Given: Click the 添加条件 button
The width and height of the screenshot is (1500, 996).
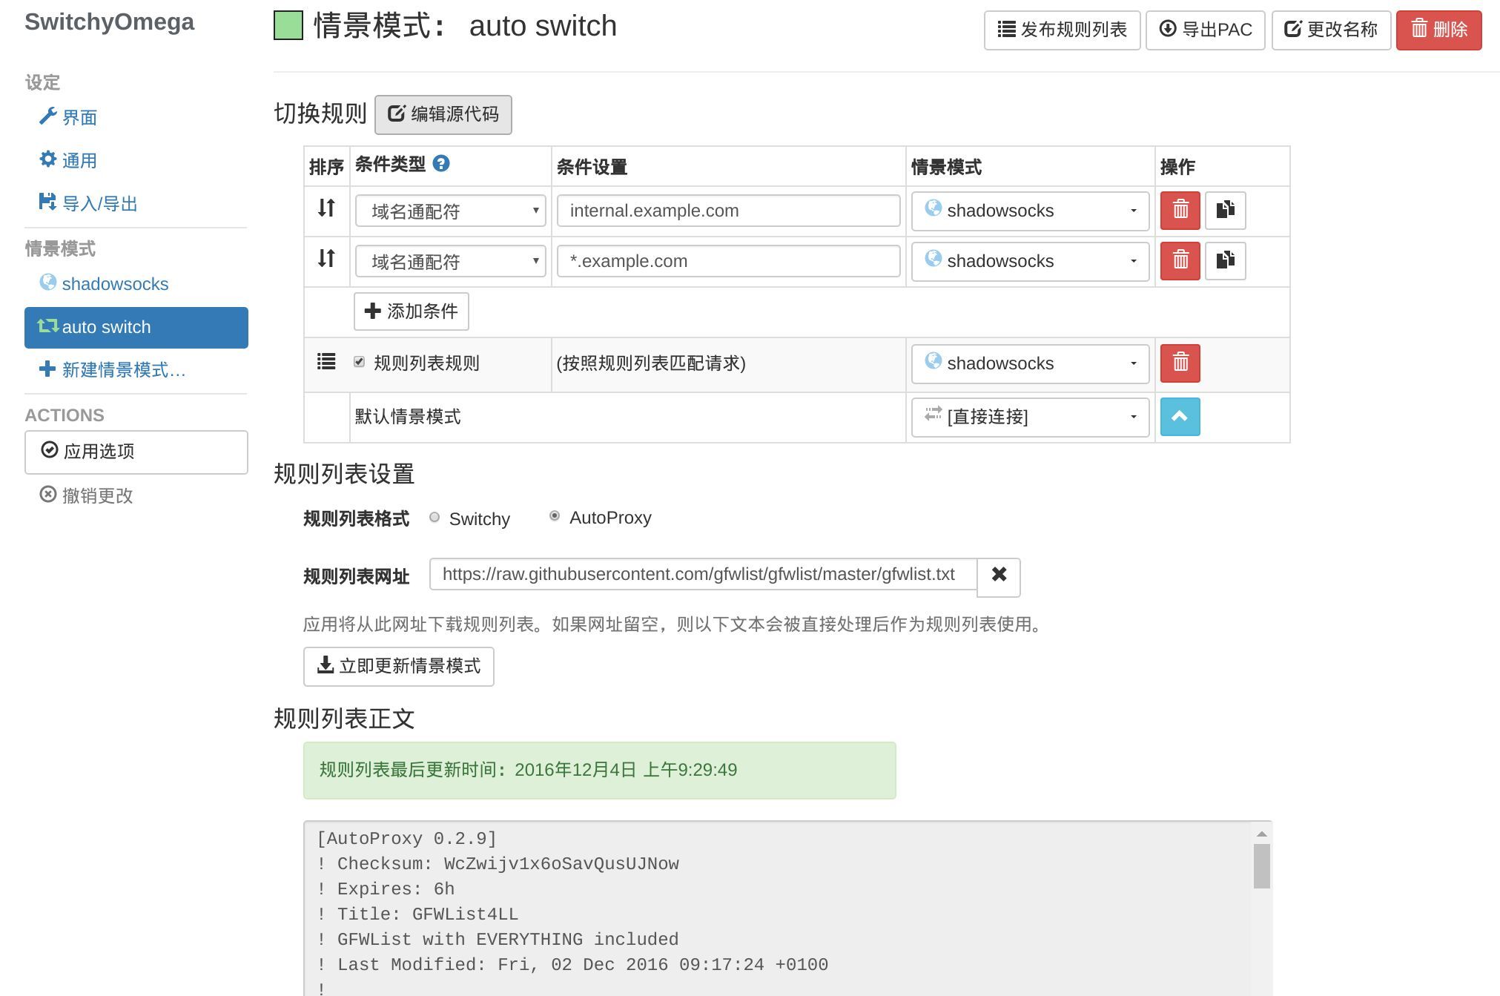Looking at the screenshot, I should coord(412,311).
